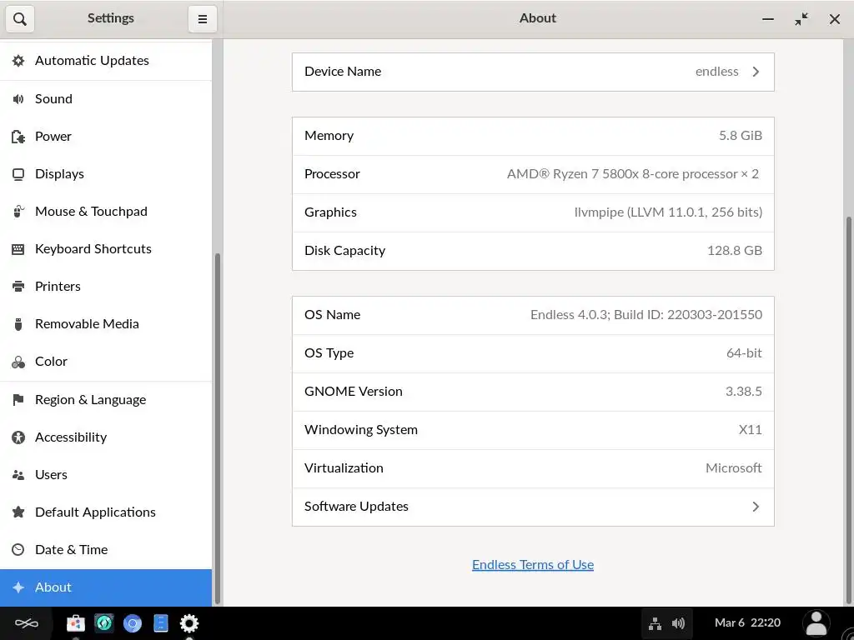Open the network status tray icon

655,623
